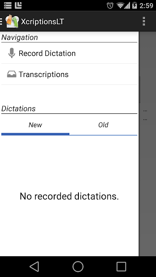Tap the battery charging icon in status bar
156x277 pixels.
[x=135, y=6]
